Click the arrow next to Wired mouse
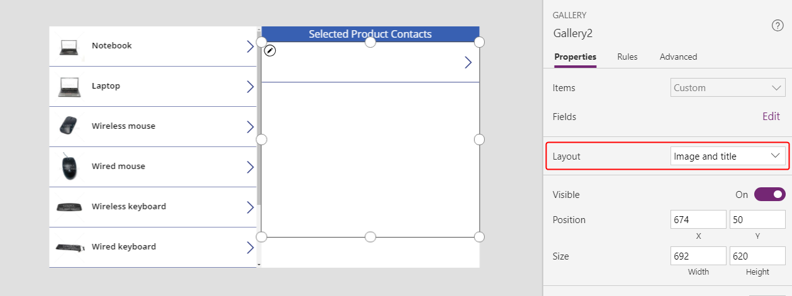Image resolution: width=792 pixels, height=296 pixels. coord(250,167)
